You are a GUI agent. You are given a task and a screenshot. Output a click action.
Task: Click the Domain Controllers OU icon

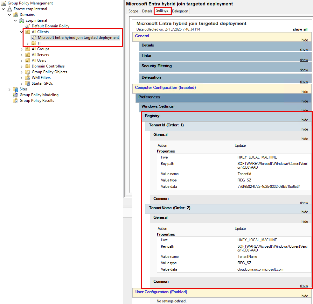point(28,66)
